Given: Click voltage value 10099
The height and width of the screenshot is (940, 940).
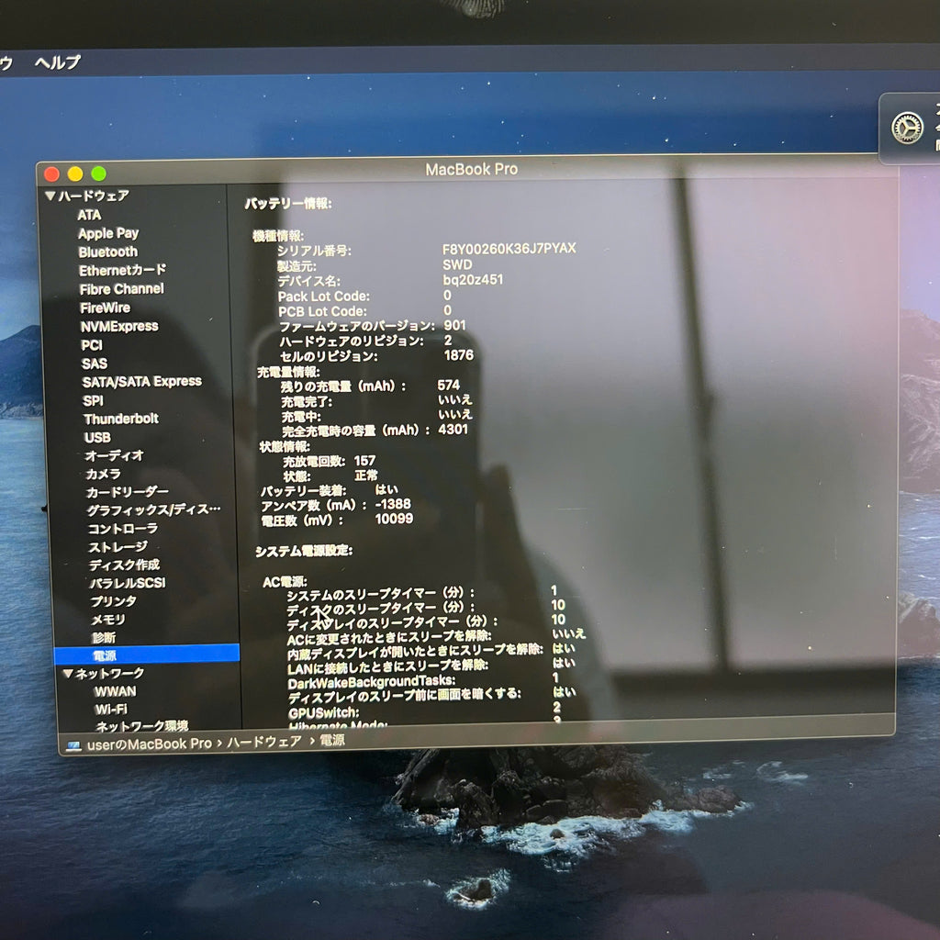Looking at the screenshot, I should tap(394, 519).
